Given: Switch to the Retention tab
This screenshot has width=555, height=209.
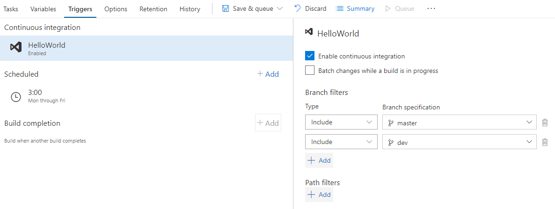Looking at the screenshot, I should 153,9.
